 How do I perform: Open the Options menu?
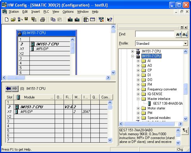click(68, 12)
